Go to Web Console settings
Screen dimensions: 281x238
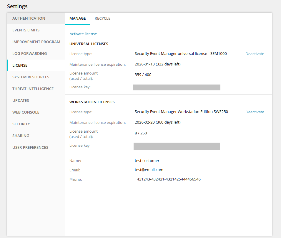pos(26,112)
